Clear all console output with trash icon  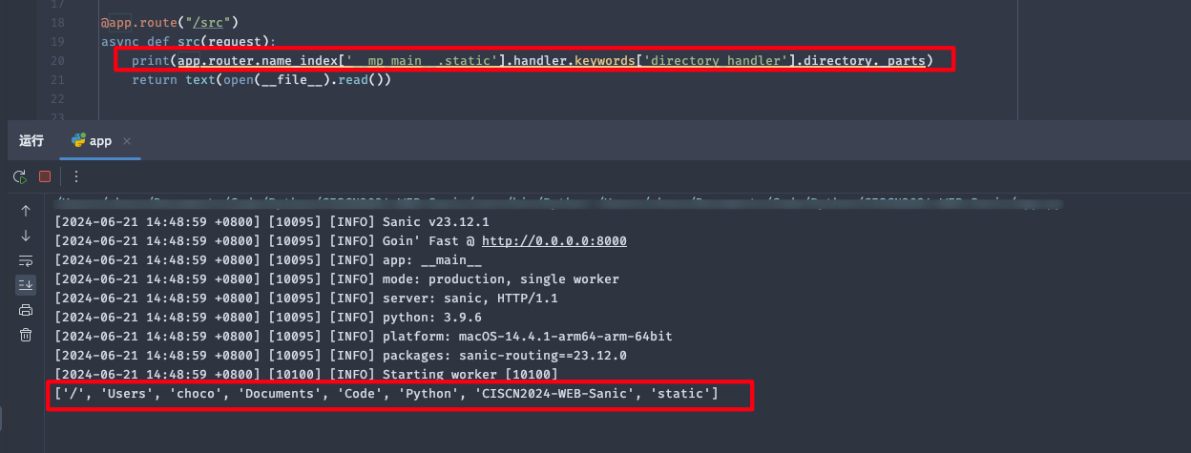coord(26,335)
